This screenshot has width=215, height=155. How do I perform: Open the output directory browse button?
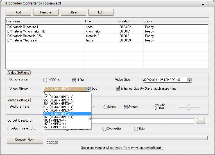pos(201,121)
